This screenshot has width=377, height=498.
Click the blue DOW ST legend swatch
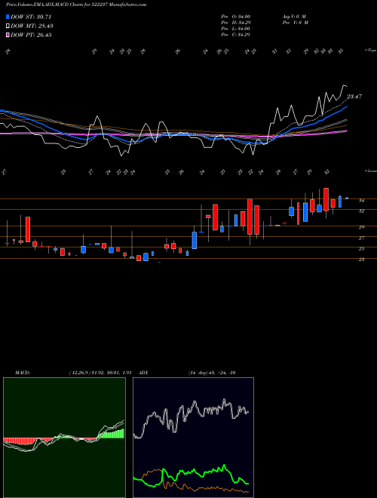(x=8, y=17)
